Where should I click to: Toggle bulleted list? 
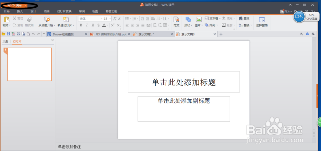click(x=127, y=19)
